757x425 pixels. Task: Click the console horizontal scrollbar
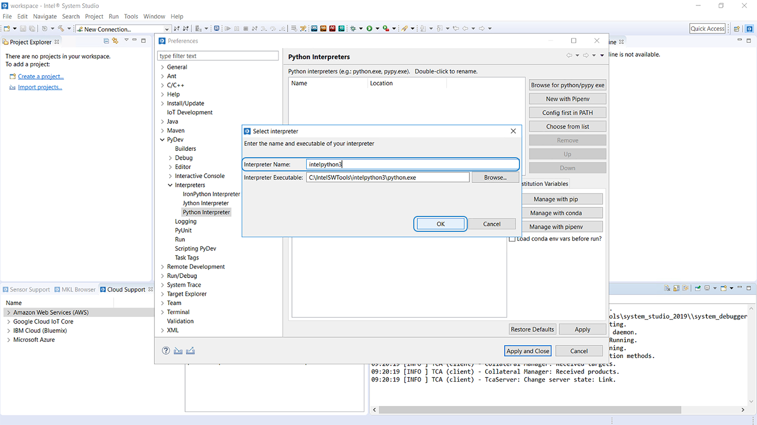pyautogui.click(x=530, y=410)
